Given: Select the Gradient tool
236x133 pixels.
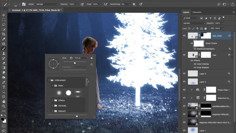Looking at the screenshot, I should coord(4,68).
